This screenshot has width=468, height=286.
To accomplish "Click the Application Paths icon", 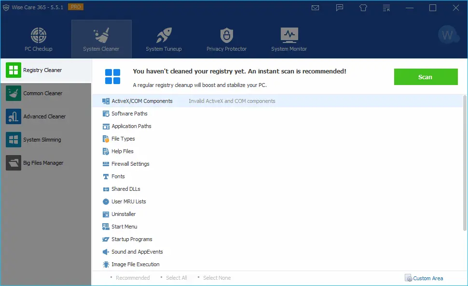I will (x=106, y=127).
